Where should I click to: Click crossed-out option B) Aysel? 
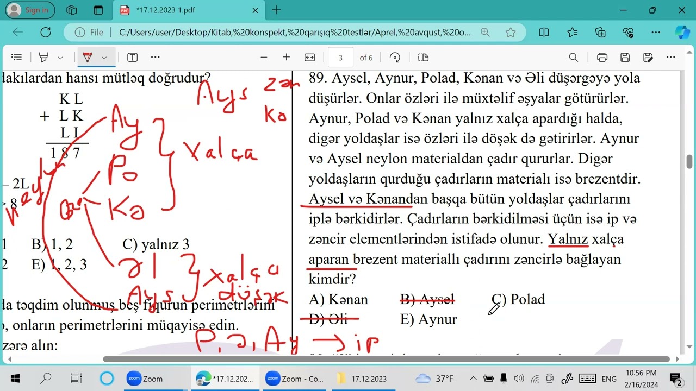427,300
